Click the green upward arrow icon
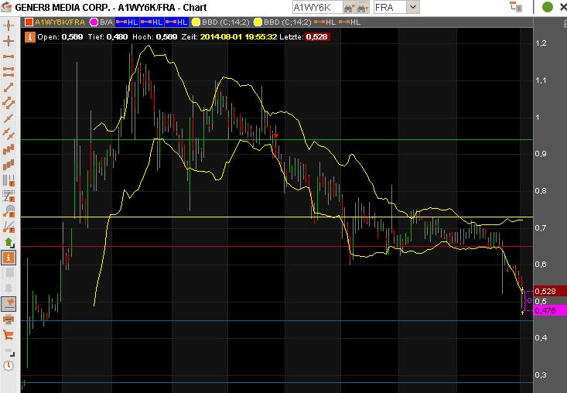The image size is (567, 393). tap(9, 241)
